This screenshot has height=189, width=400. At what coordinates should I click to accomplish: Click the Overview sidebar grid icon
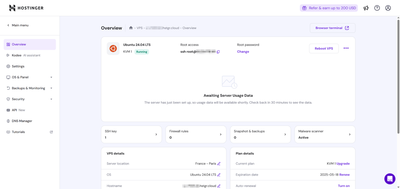pos(8,44)
